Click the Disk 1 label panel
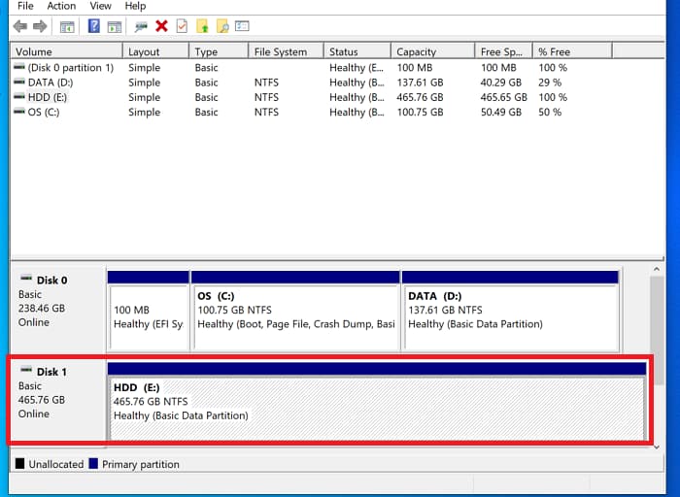Image resolution: width=680 pixels, height=497 pixels. tap(56, 400)
